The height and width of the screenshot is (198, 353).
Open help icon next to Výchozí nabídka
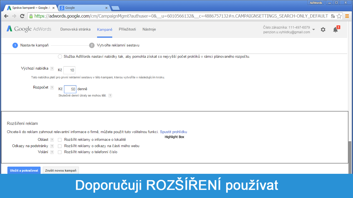pyautogui.click(x=52, y=69)
